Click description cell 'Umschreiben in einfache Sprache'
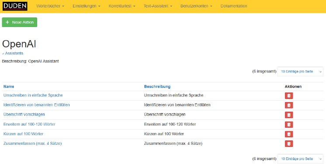 173,95
